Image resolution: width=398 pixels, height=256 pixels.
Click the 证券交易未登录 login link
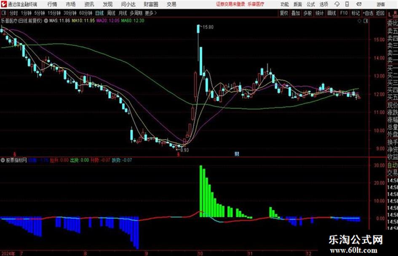coord(230,4)
